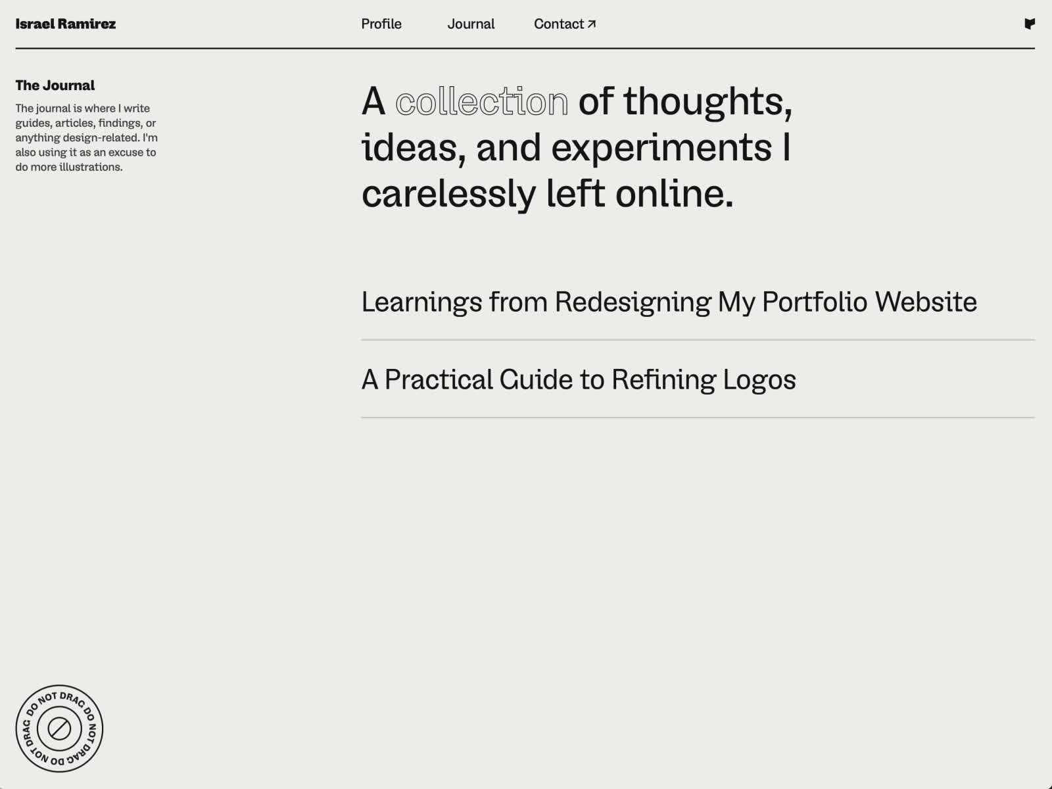The image size is (1052, 789).
Task: Click the word 'thoughts,' in the headline
Action: coord(708,101)
